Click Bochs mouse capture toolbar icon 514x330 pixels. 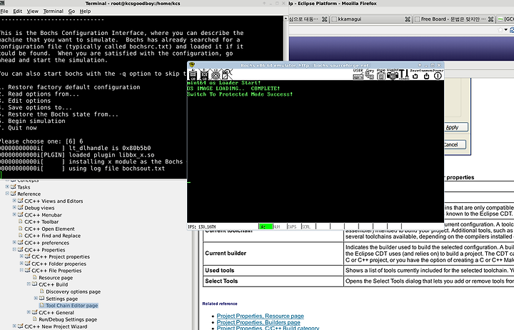point(226,75)
